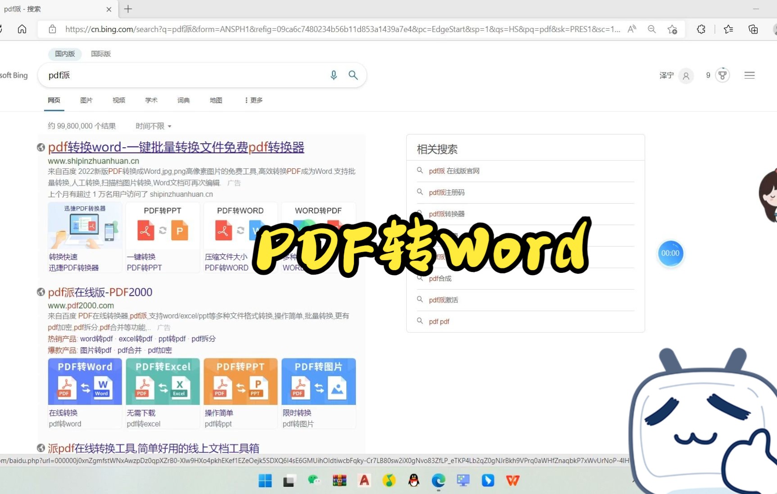Image resolution: width=777 pixels, height=494 pixels.
Task: Click the Edge browser taskbar icon
Action: coord(438,480)
